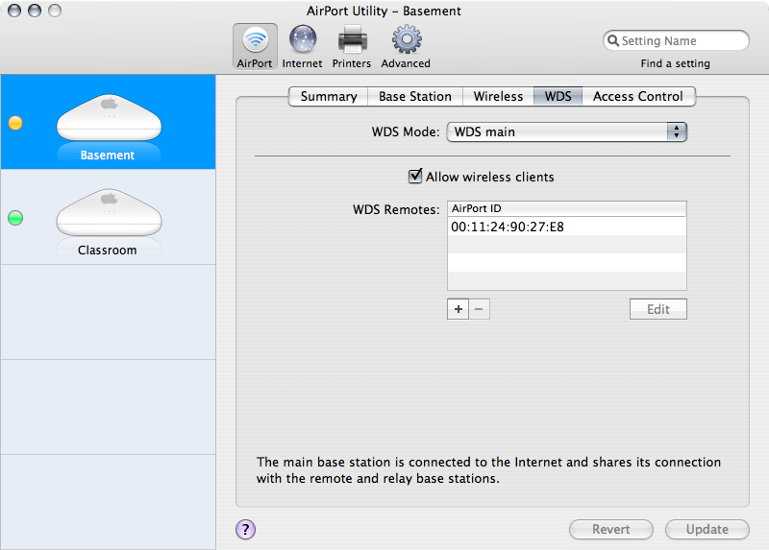769x550 pixels.
Task: Switch to the Summary tab
Action: 329,97
